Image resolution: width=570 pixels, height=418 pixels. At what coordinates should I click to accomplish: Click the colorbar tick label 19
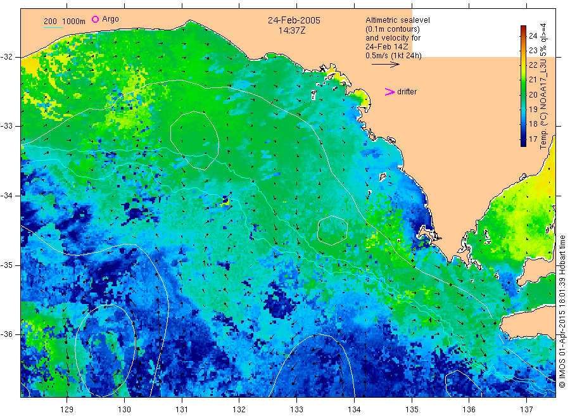(x=533, y=109)
